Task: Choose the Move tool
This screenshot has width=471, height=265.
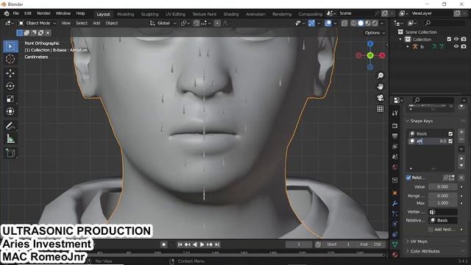Action: pos(10,74)
